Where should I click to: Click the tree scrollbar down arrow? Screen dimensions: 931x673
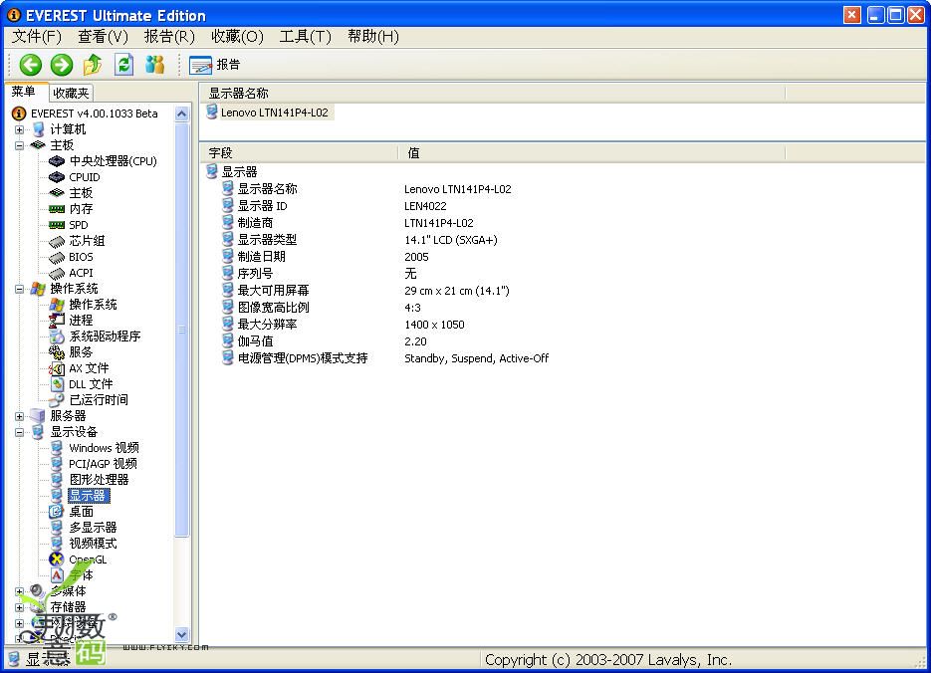[181, 634]
